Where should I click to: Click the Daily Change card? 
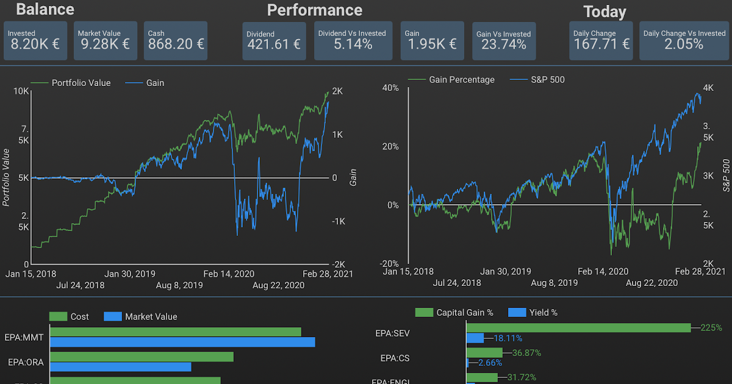tap(601, 41)
